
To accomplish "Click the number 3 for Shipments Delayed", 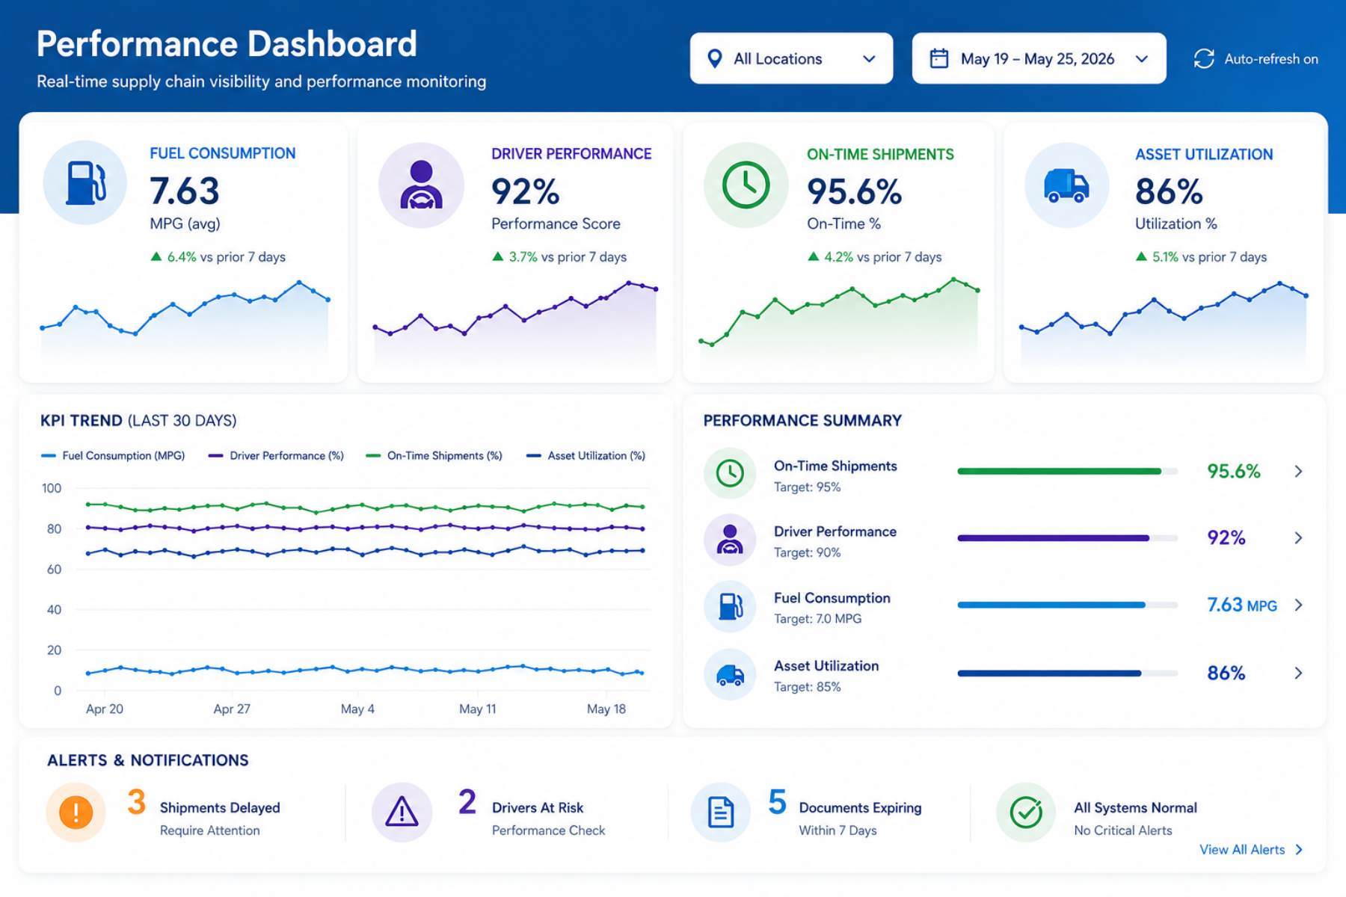I will point(136,803).
